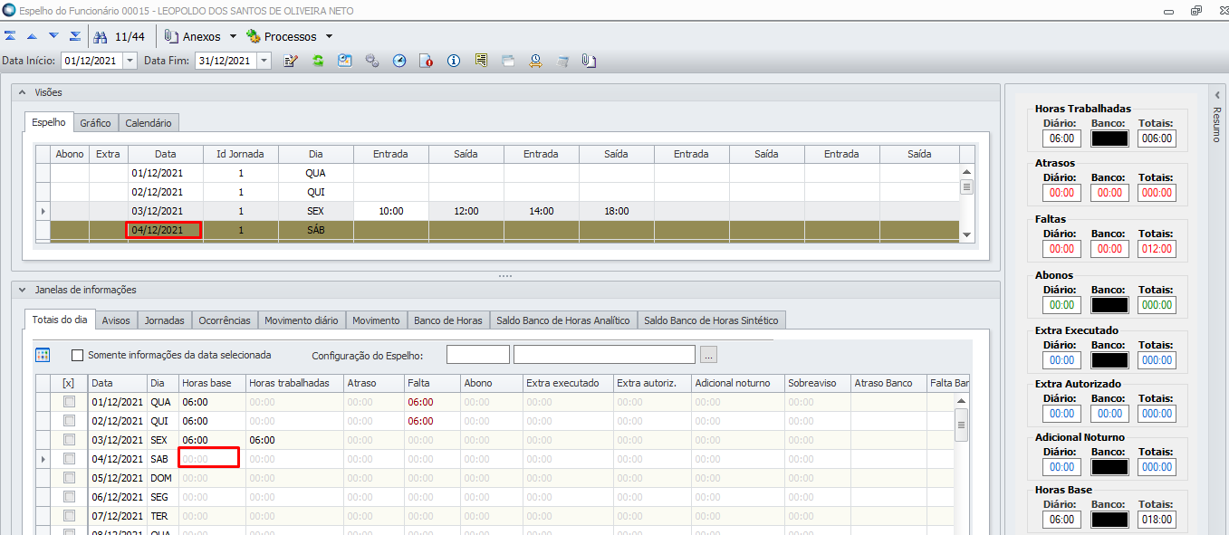This screenshot has height=535, width=1229.
Task: Click the person with orange arrows icon
Action: pos(535,61)
